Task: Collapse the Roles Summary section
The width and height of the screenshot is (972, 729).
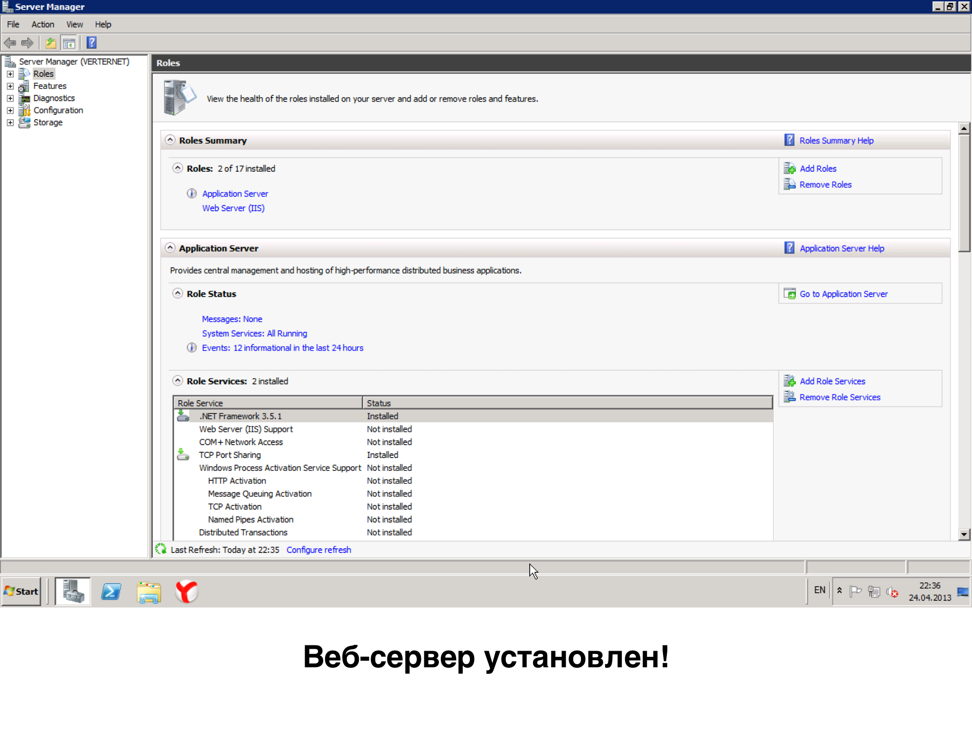Action: coord(170,140)
